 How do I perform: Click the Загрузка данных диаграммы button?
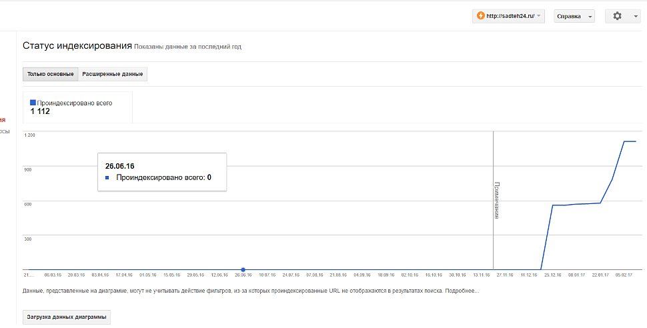(x=66, y=317)
